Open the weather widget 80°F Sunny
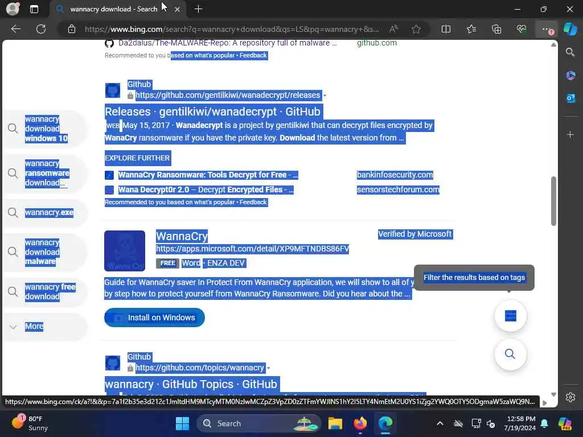The width and height of the screenshot is (583, 437). coord(30,423)
